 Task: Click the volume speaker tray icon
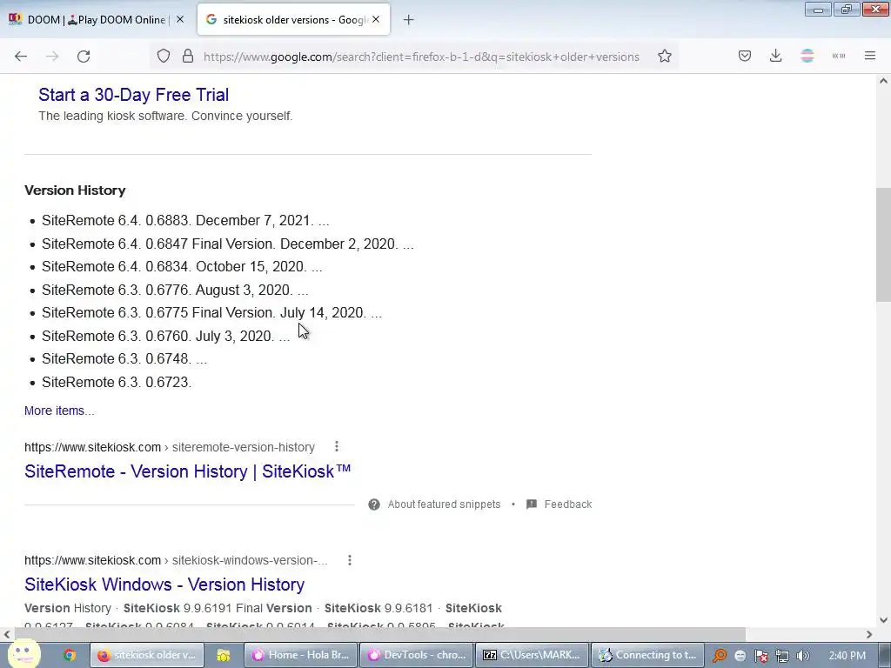click(x=802, y=656)
